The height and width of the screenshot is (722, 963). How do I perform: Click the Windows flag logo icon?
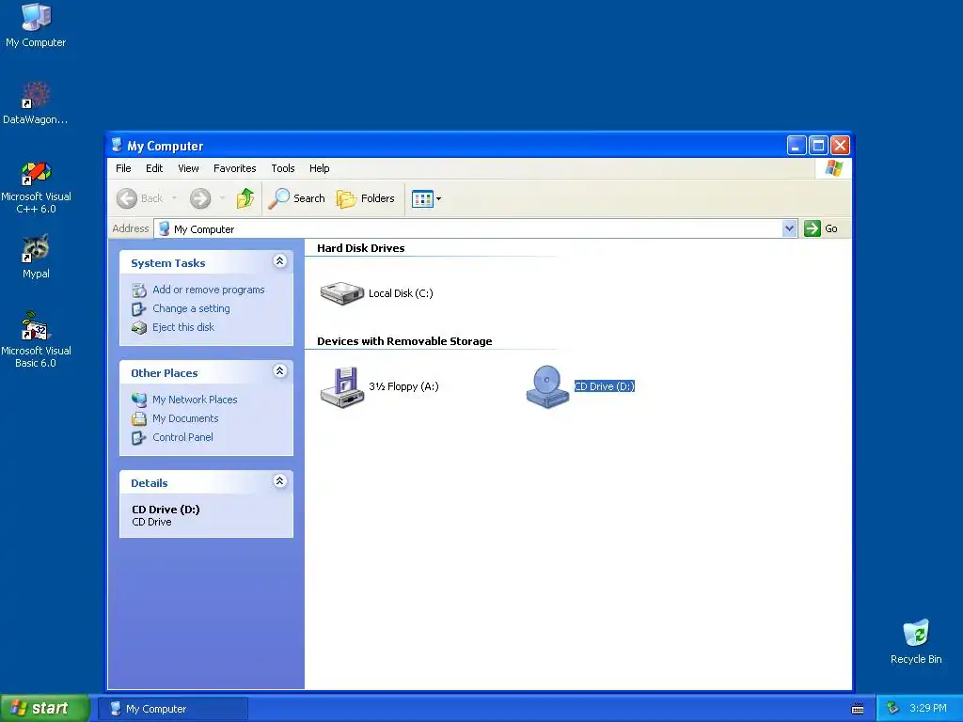click(x=834, y=168)
